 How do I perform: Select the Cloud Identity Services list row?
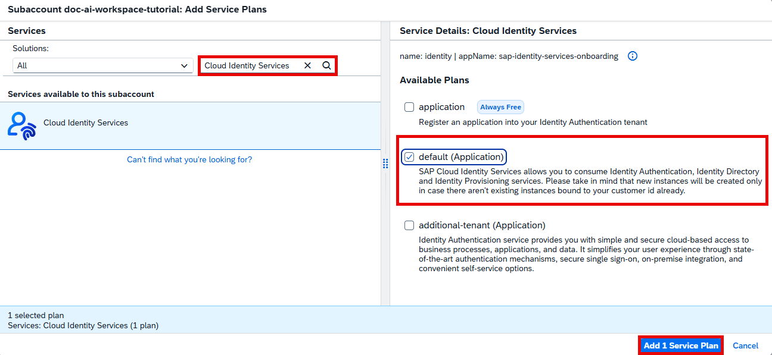click(x=190, y=125)
